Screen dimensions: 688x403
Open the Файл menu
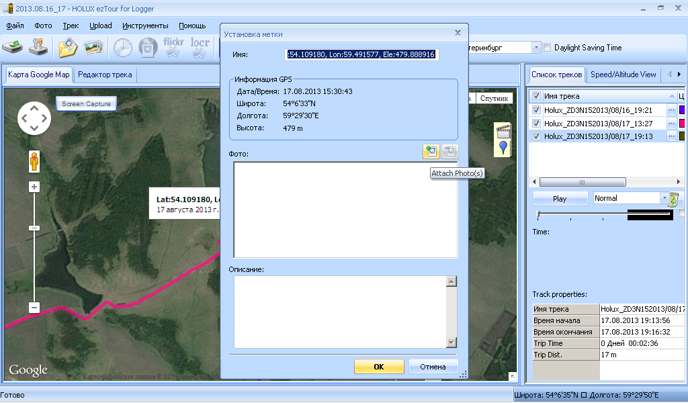(15, 26)
